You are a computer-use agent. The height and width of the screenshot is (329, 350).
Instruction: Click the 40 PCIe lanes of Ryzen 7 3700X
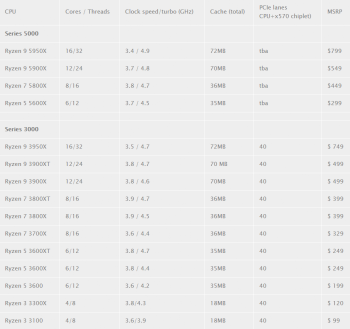pyautogui.click(x=262, y=234)
